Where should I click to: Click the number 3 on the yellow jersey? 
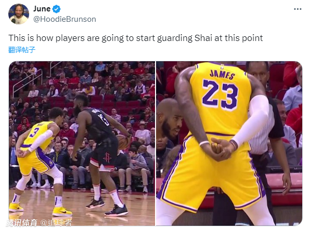(x=34, y=132)
